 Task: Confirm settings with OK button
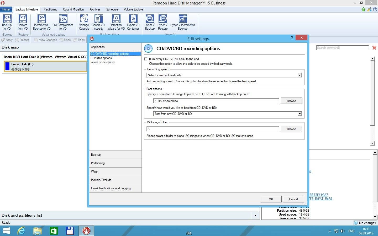271,199
